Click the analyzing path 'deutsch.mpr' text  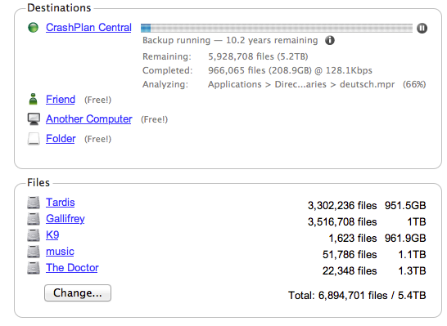click(x=367, y=84)
